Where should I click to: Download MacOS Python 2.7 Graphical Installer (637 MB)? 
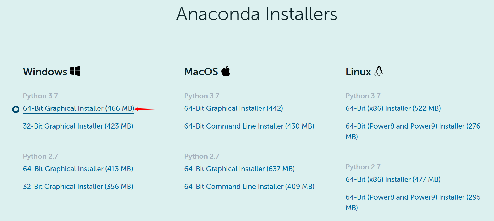click(x=239, y=169)
